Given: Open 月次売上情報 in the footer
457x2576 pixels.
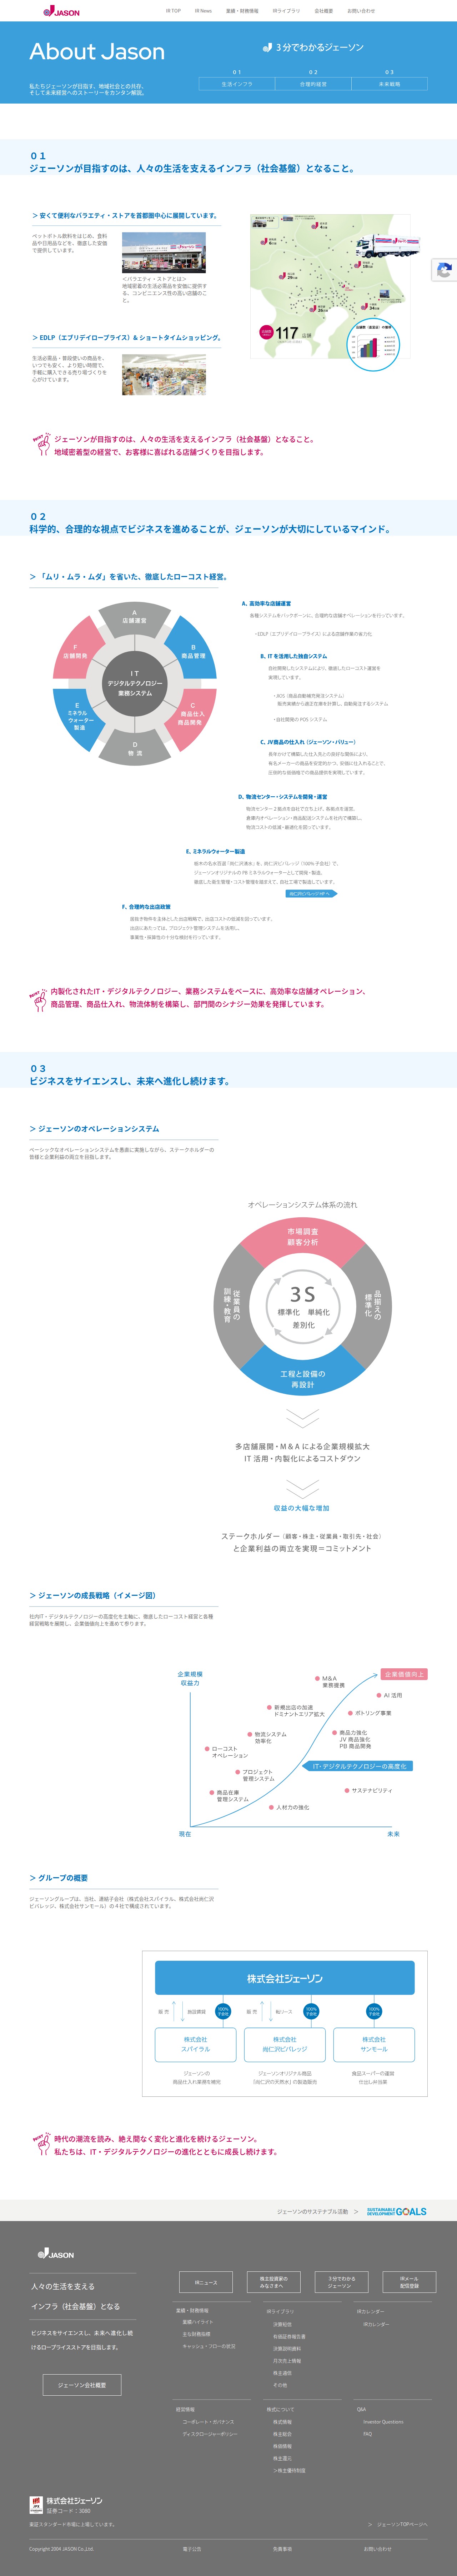Looking at the screenshot, I should click(x=287, y=2361).
